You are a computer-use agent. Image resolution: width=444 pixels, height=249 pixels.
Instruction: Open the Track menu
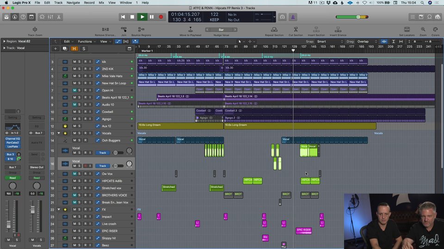[58, 3]
